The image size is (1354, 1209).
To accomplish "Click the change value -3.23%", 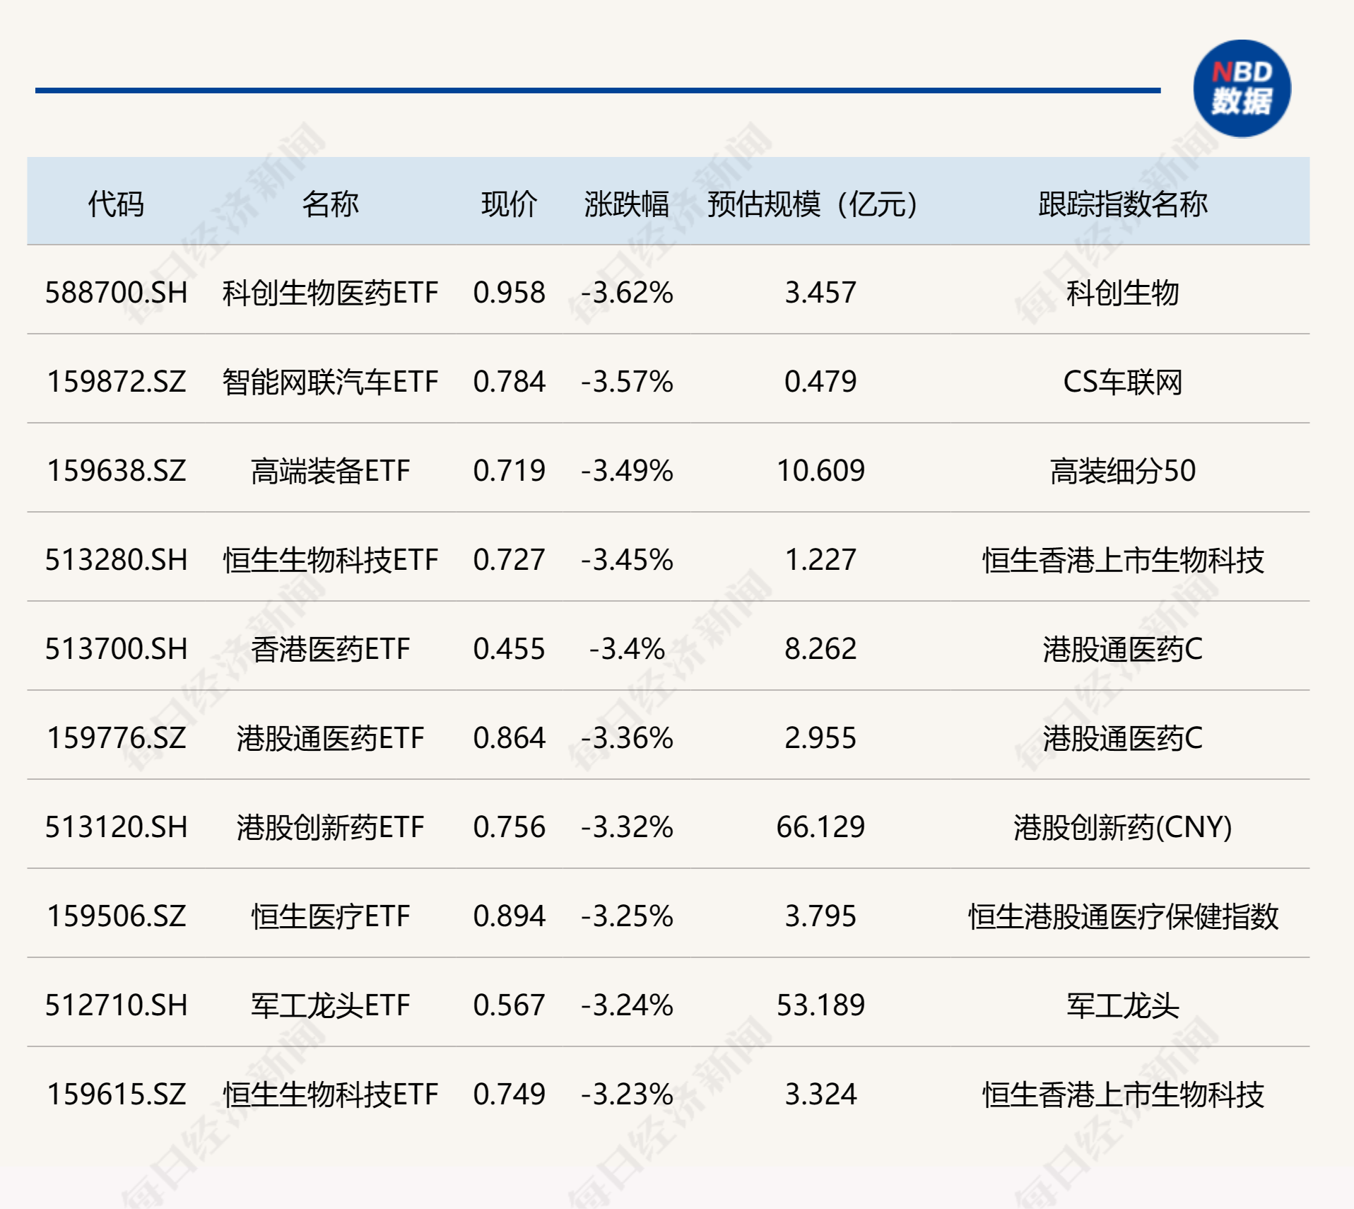I will point(627,1094).
